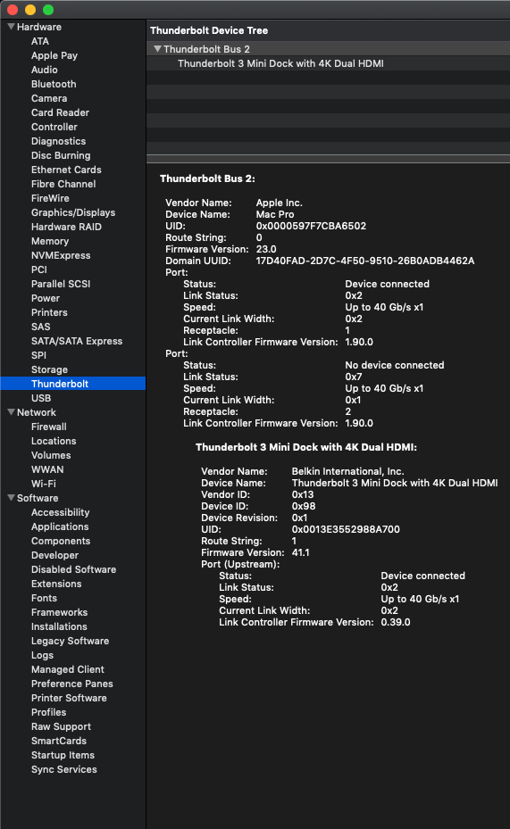This screenshot has width=510, height=829.
Task: Select Memory in the sidebar
Action: click(x=50, y=241)
